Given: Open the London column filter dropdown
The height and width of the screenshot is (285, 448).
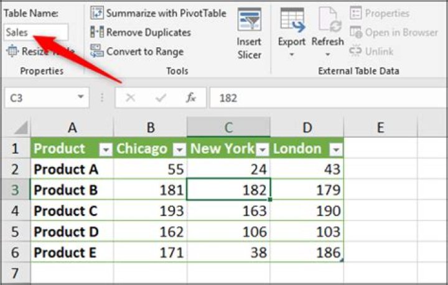Looking at the screenshot, I should 336,149.
